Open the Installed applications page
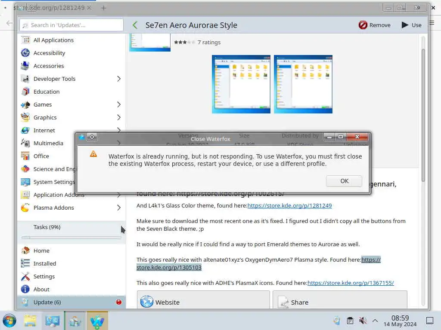Viewport: 441px width, 330px height. pyautogui.click(x=71, y=263)
